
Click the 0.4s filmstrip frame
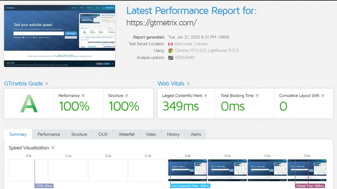click(188, 170)
